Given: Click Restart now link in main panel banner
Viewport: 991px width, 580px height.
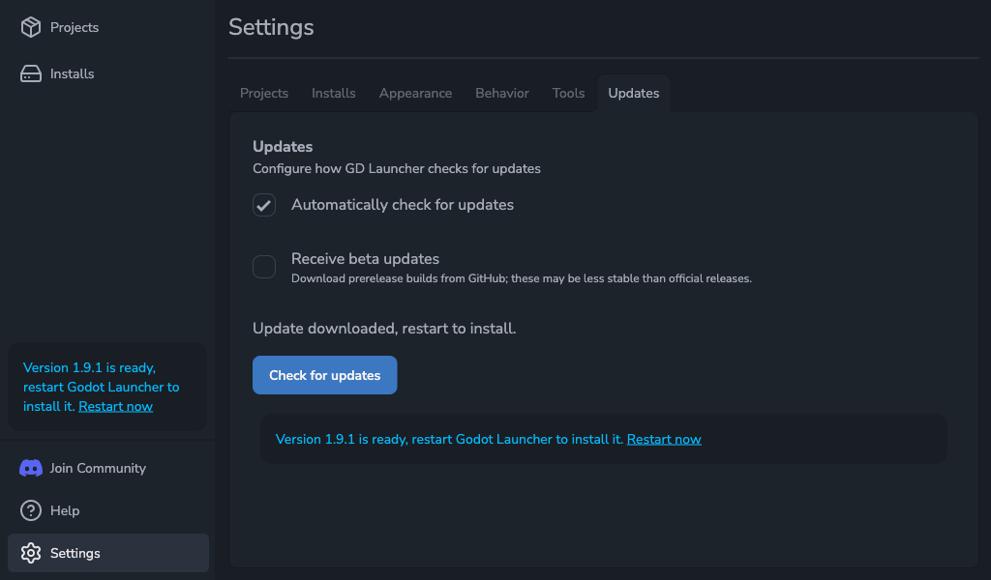Looking at the screenshot, I should pyautogui.click(x=664, y=439).
